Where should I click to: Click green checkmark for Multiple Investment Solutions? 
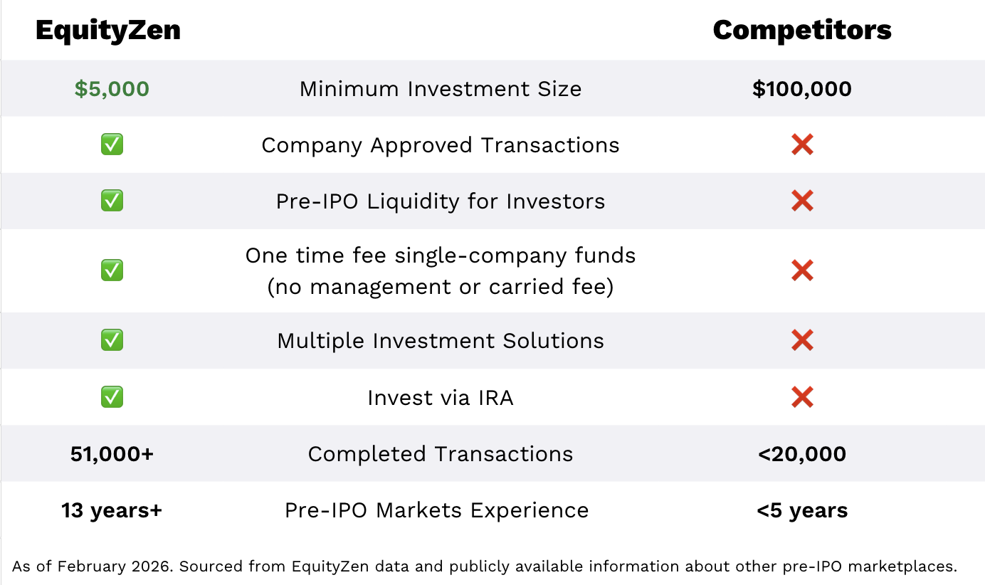[112, 339]
